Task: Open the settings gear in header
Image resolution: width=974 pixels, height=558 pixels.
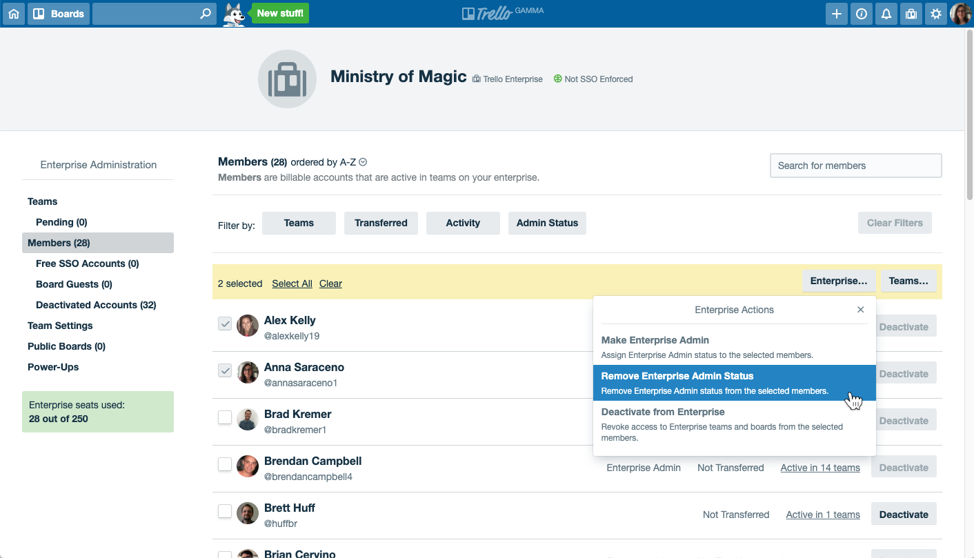Action: click(936, 14)
